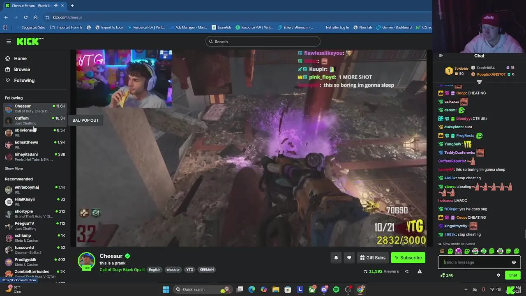
Task: Expand the gifters leaderboard chevron
Action: 479,82
